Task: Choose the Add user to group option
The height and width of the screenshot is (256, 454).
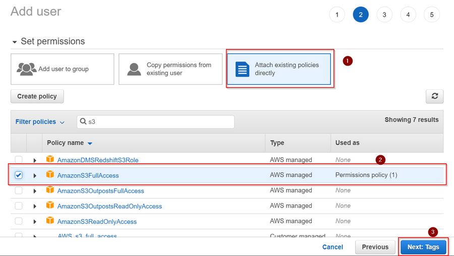Action: point(63,69)
